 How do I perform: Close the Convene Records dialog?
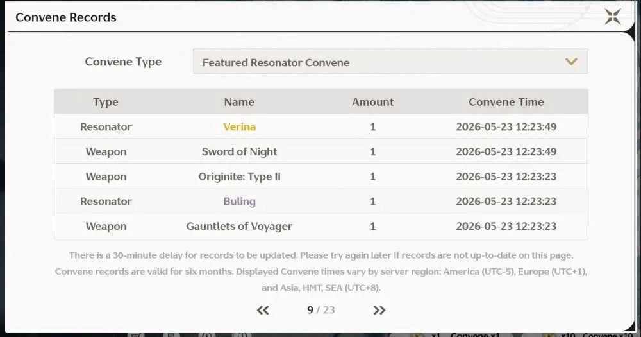[x=612, y=17]
